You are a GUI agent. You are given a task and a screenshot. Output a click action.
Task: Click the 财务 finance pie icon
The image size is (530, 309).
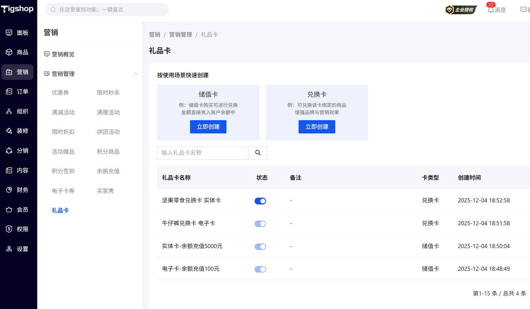click(9, 190)
